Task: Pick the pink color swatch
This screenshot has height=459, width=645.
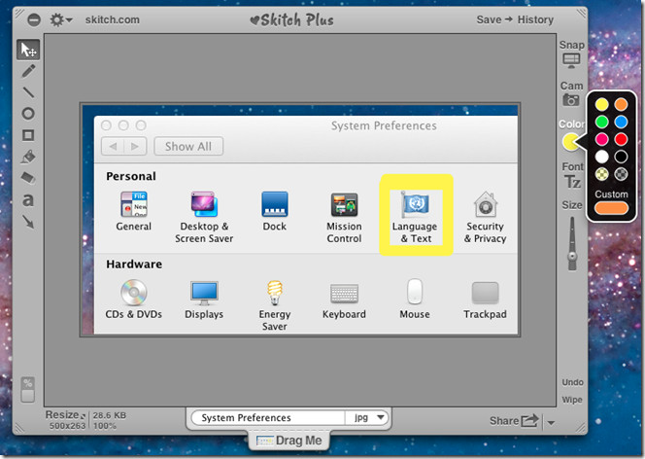Action: coord(602,139)
